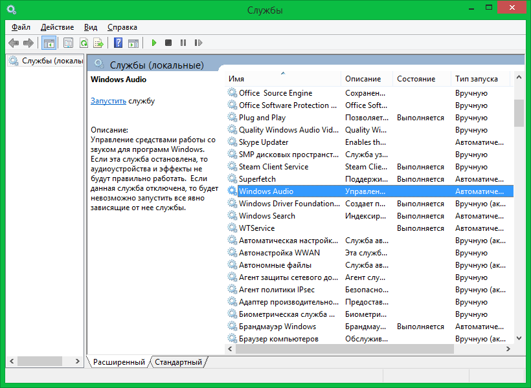Open Properties via the toolbar icon
The image size is (531, 388).
68,43
